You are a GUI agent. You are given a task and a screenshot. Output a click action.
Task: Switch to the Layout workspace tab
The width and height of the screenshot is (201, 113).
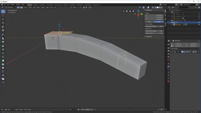tap(29, 5)
